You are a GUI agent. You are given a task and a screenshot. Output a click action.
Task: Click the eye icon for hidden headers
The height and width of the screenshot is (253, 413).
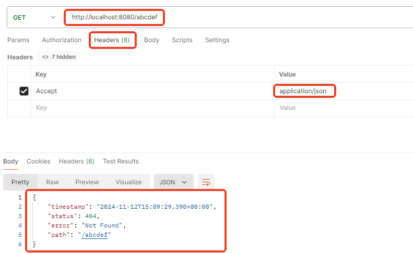(45, 57)
